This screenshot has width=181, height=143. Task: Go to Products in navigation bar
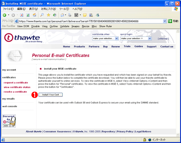[79, 47]
